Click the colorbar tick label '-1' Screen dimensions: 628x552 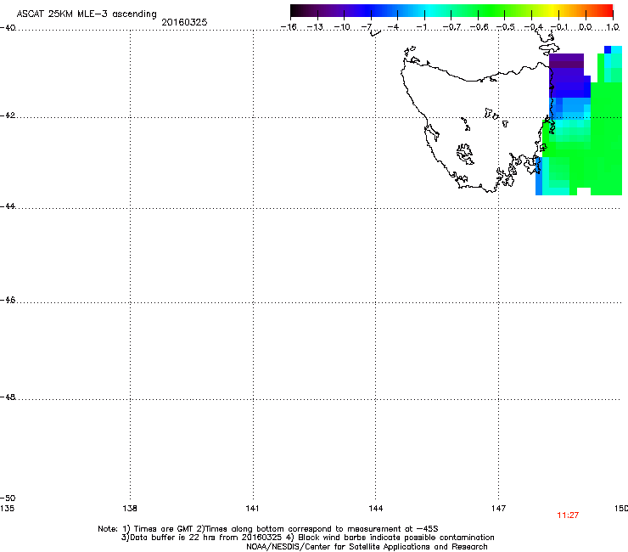421,27
